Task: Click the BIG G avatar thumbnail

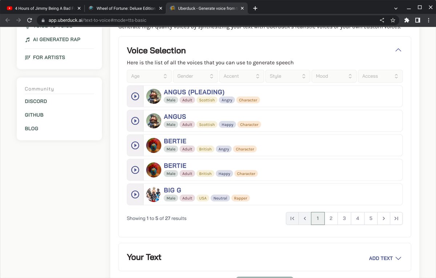Action: [154, 194]
